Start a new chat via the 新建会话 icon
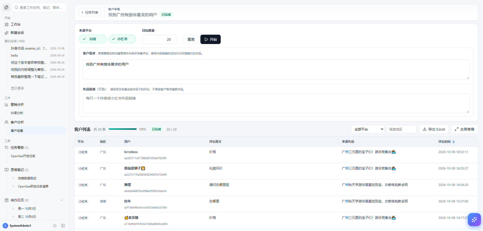The width and height of the screenshot is (483, 231). pos(7,33)
